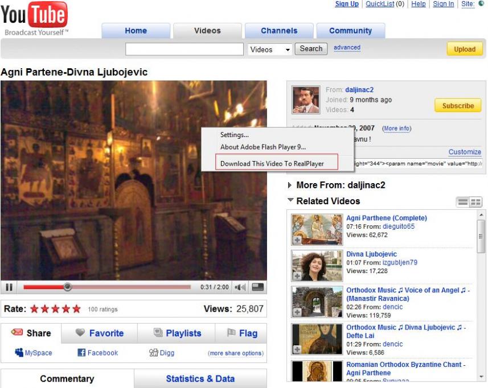Mute the video volume speaker icon

240,287
